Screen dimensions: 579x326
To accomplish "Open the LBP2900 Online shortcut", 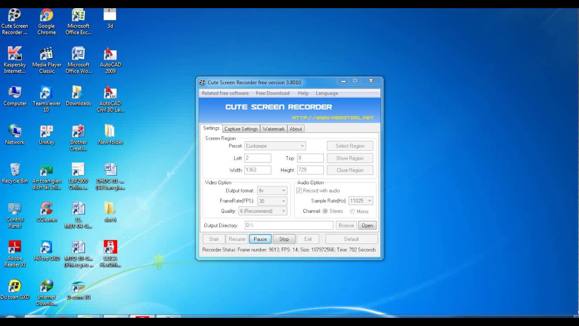I will [x=78, y=177].
